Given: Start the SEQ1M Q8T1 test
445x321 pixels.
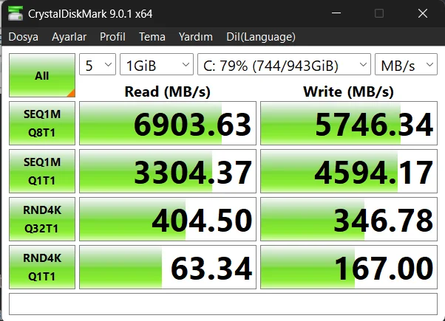Looking at the screenshot, I should click(42, 123).
